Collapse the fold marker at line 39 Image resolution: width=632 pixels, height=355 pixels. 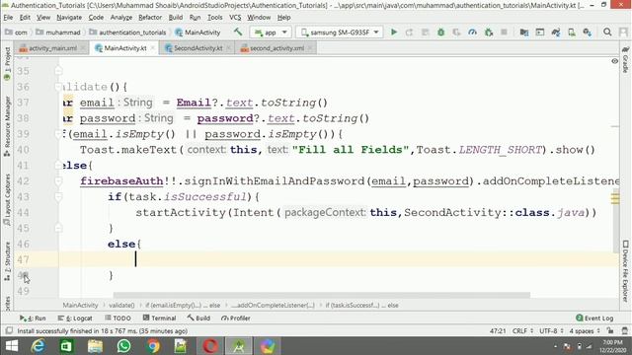[58, 134]
